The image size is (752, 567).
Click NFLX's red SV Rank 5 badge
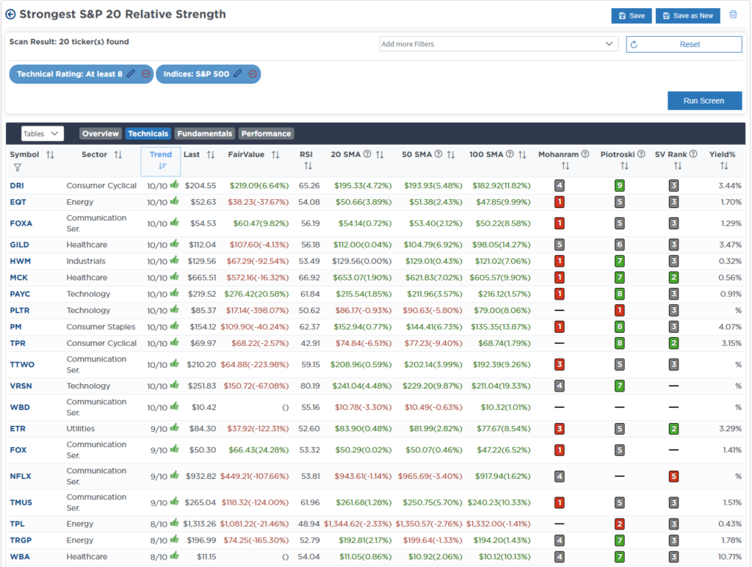click(674, 477)
